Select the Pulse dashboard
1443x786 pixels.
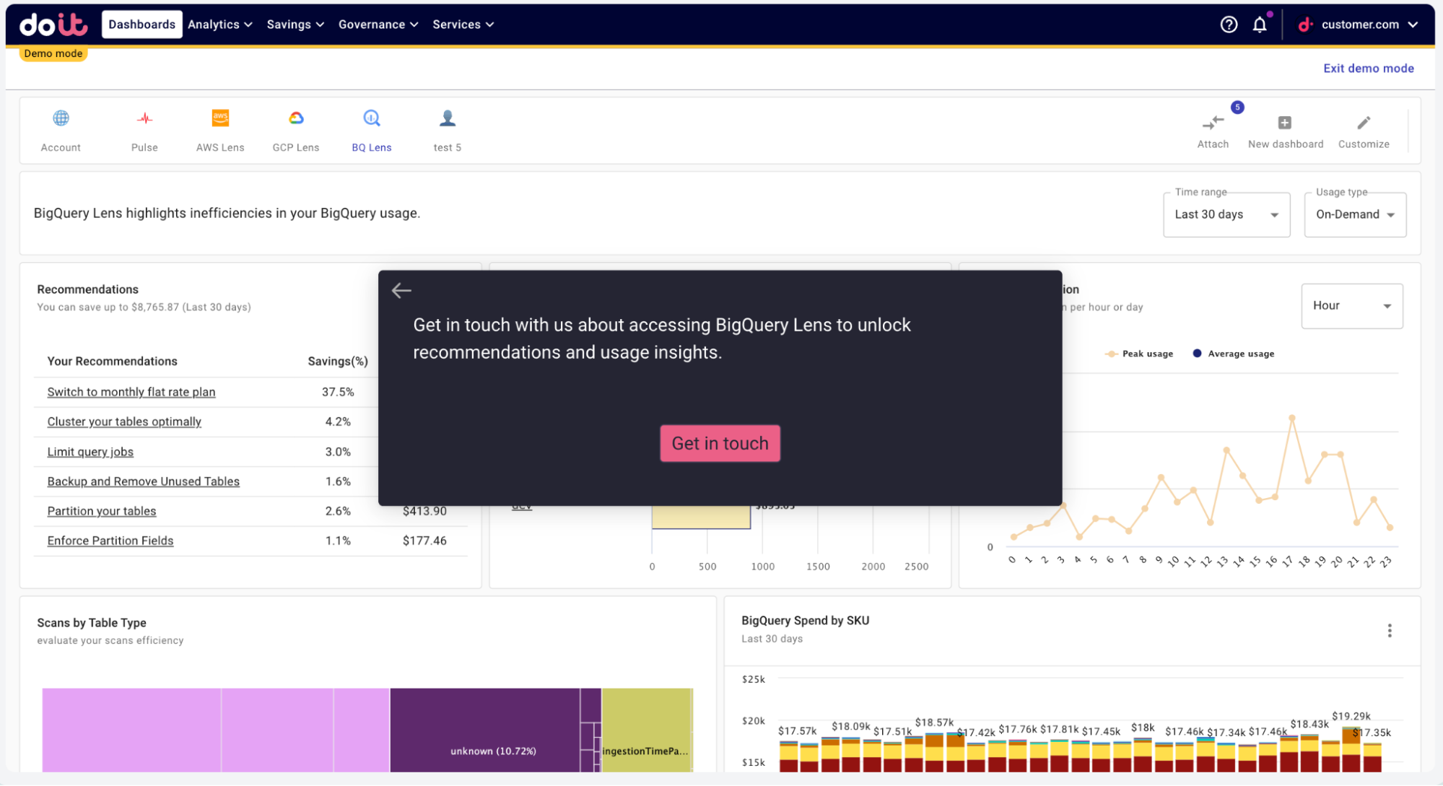click(144, 130)
